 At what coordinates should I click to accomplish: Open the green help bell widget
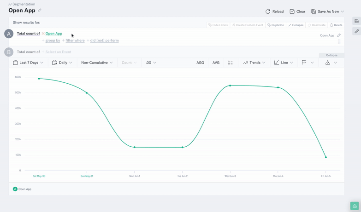point(355,206)
